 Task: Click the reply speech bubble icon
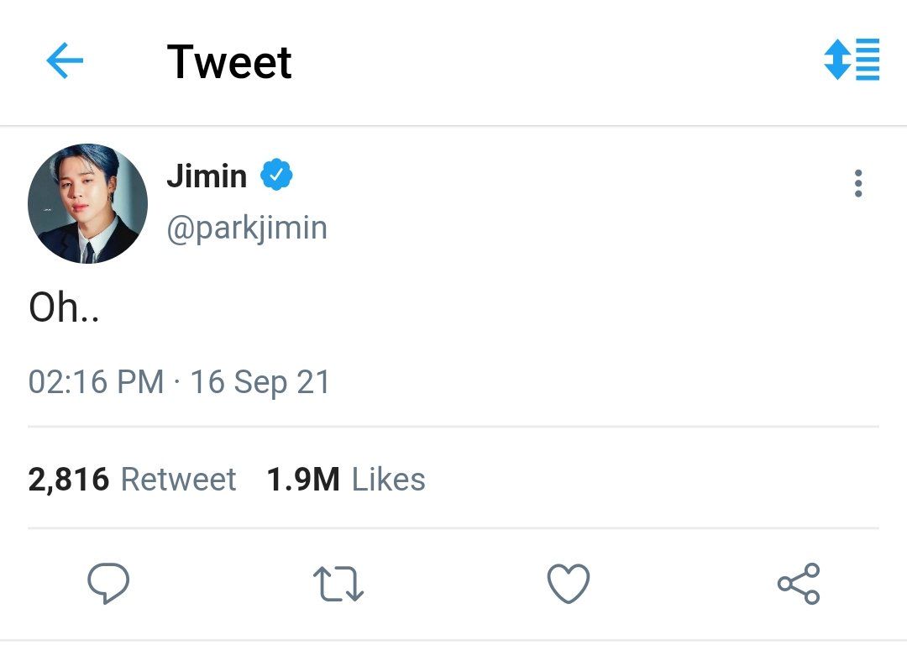108,583
